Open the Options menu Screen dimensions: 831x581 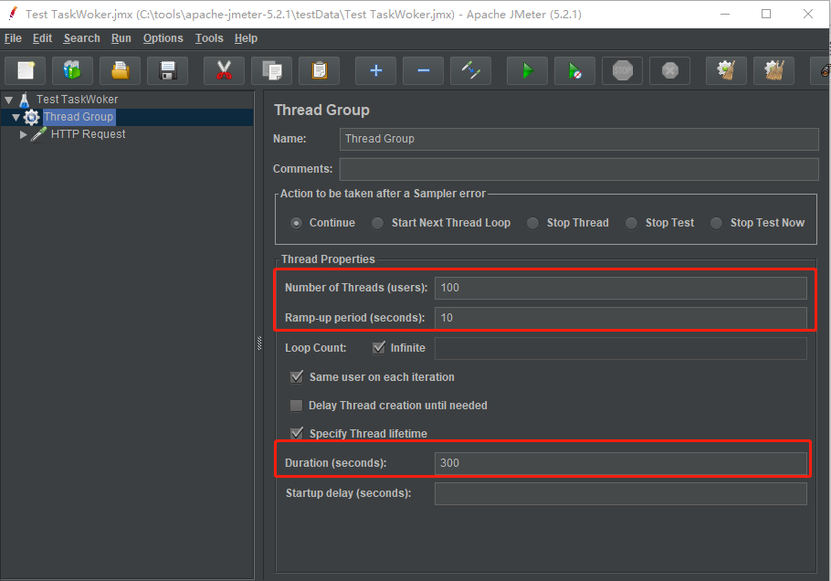coord(163,38)
